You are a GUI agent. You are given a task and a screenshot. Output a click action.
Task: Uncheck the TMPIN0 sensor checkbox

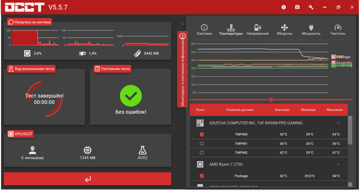pos(202,134)
